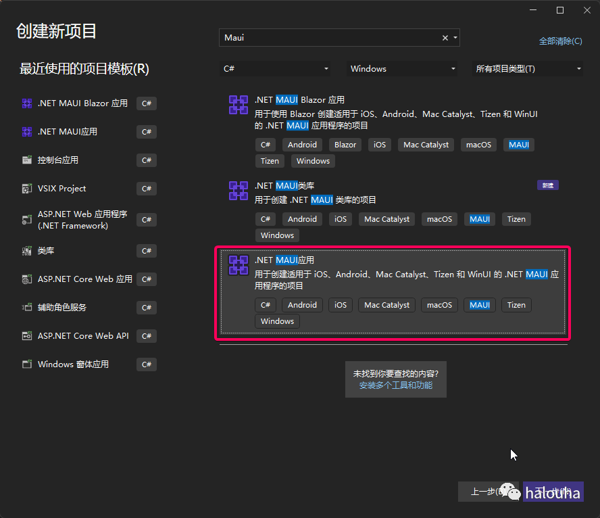The width and height of the screenshot is (600, 518).
Task: Open the search history dropdown arrow
Action: pyautogui.click(x=455, y=37)
